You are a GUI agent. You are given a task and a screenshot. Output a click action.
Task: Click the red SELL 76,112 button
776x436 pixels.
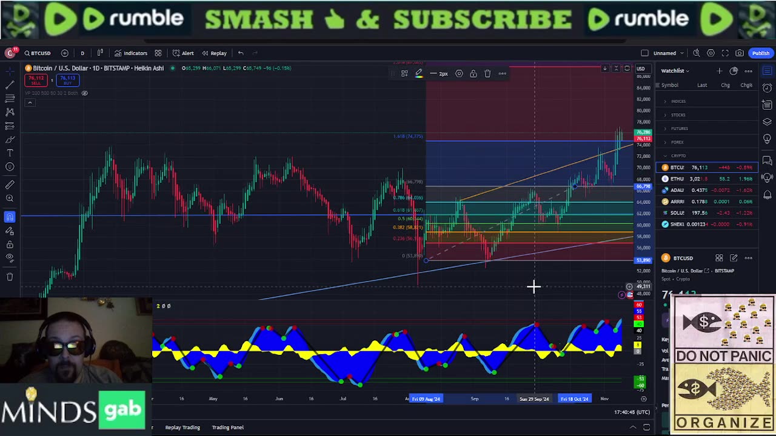(36, 80)
